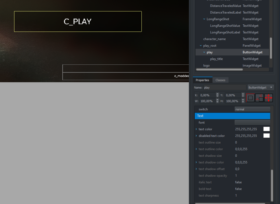This screenshot has height=204, width=280.
Task: Click the top-left alignment square icon
Action: coord(250,98)
